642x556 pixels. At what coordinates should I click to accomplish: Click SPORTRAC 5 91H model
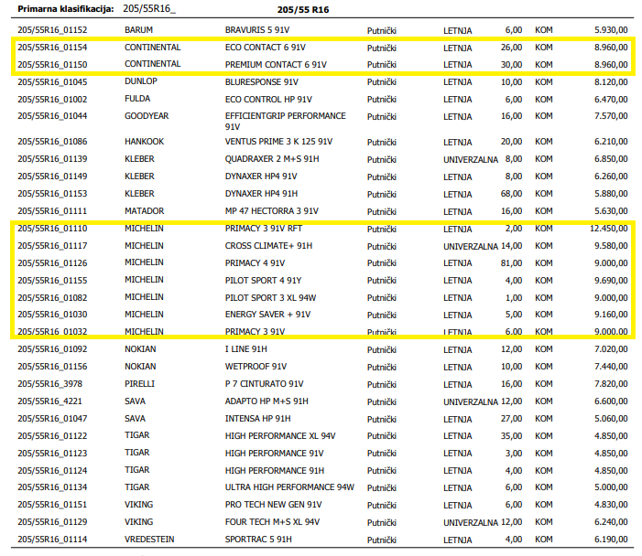(258, 540)
